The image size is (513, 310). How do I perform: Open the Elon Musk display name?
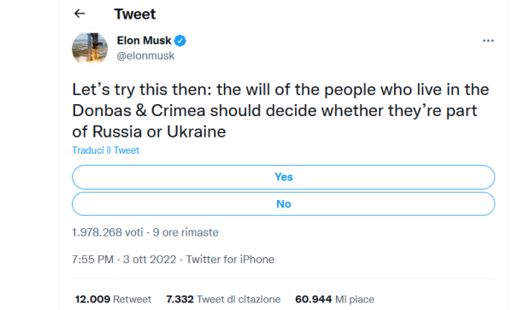[144, 40]
